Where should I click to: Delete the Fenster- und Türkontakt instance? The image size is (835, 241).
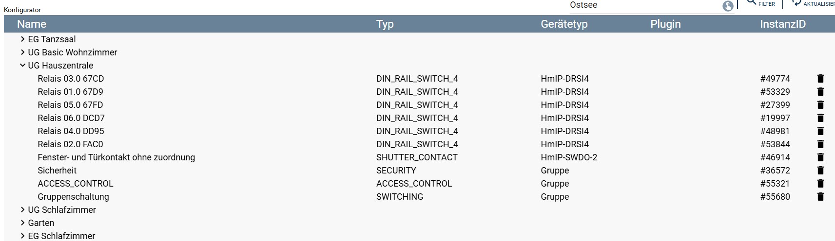[820, 157]
